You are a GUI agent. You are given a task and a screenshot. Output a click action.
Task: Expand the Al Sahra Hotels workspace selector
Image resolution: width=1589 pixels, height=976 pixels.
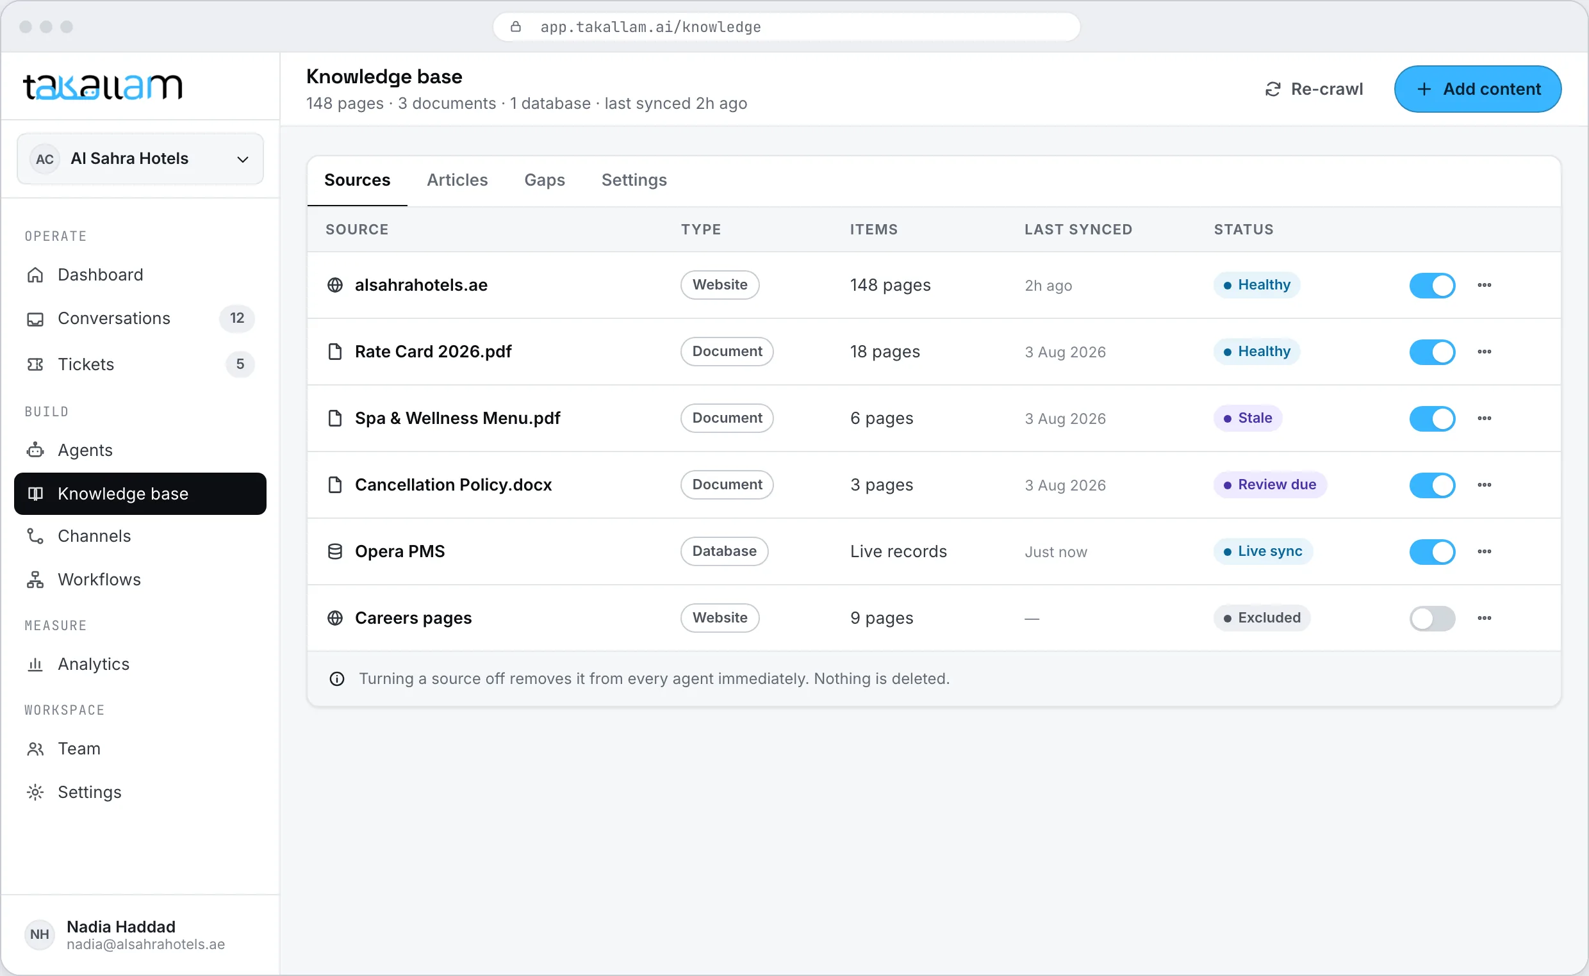click(x=140, y=159)
